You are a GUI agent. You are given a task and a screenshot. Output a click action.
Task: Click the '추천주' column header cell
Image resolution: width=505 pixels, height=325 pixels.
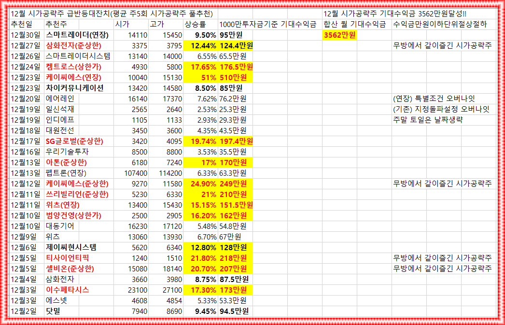(x=56, y=25)
